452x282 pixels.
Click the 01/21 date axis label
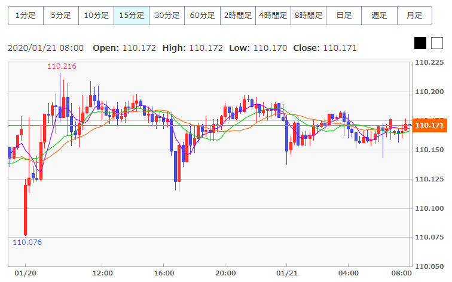click(x=286, y=273)
